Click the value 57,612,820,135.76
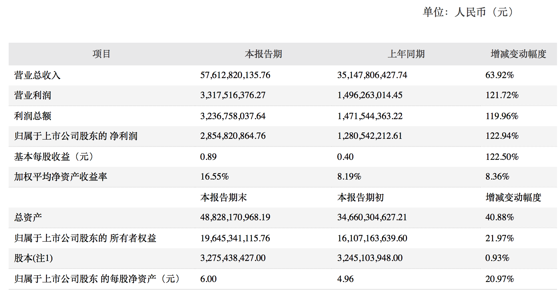This screenshot has width=558, height=291. [235, 75]
